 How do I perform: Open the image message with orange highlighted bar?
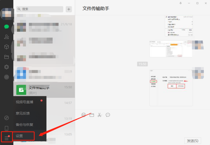171,49
